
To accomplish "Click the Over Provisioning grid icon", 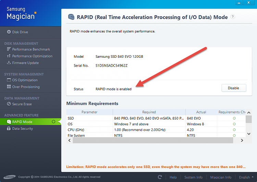I will click(9, 87).
